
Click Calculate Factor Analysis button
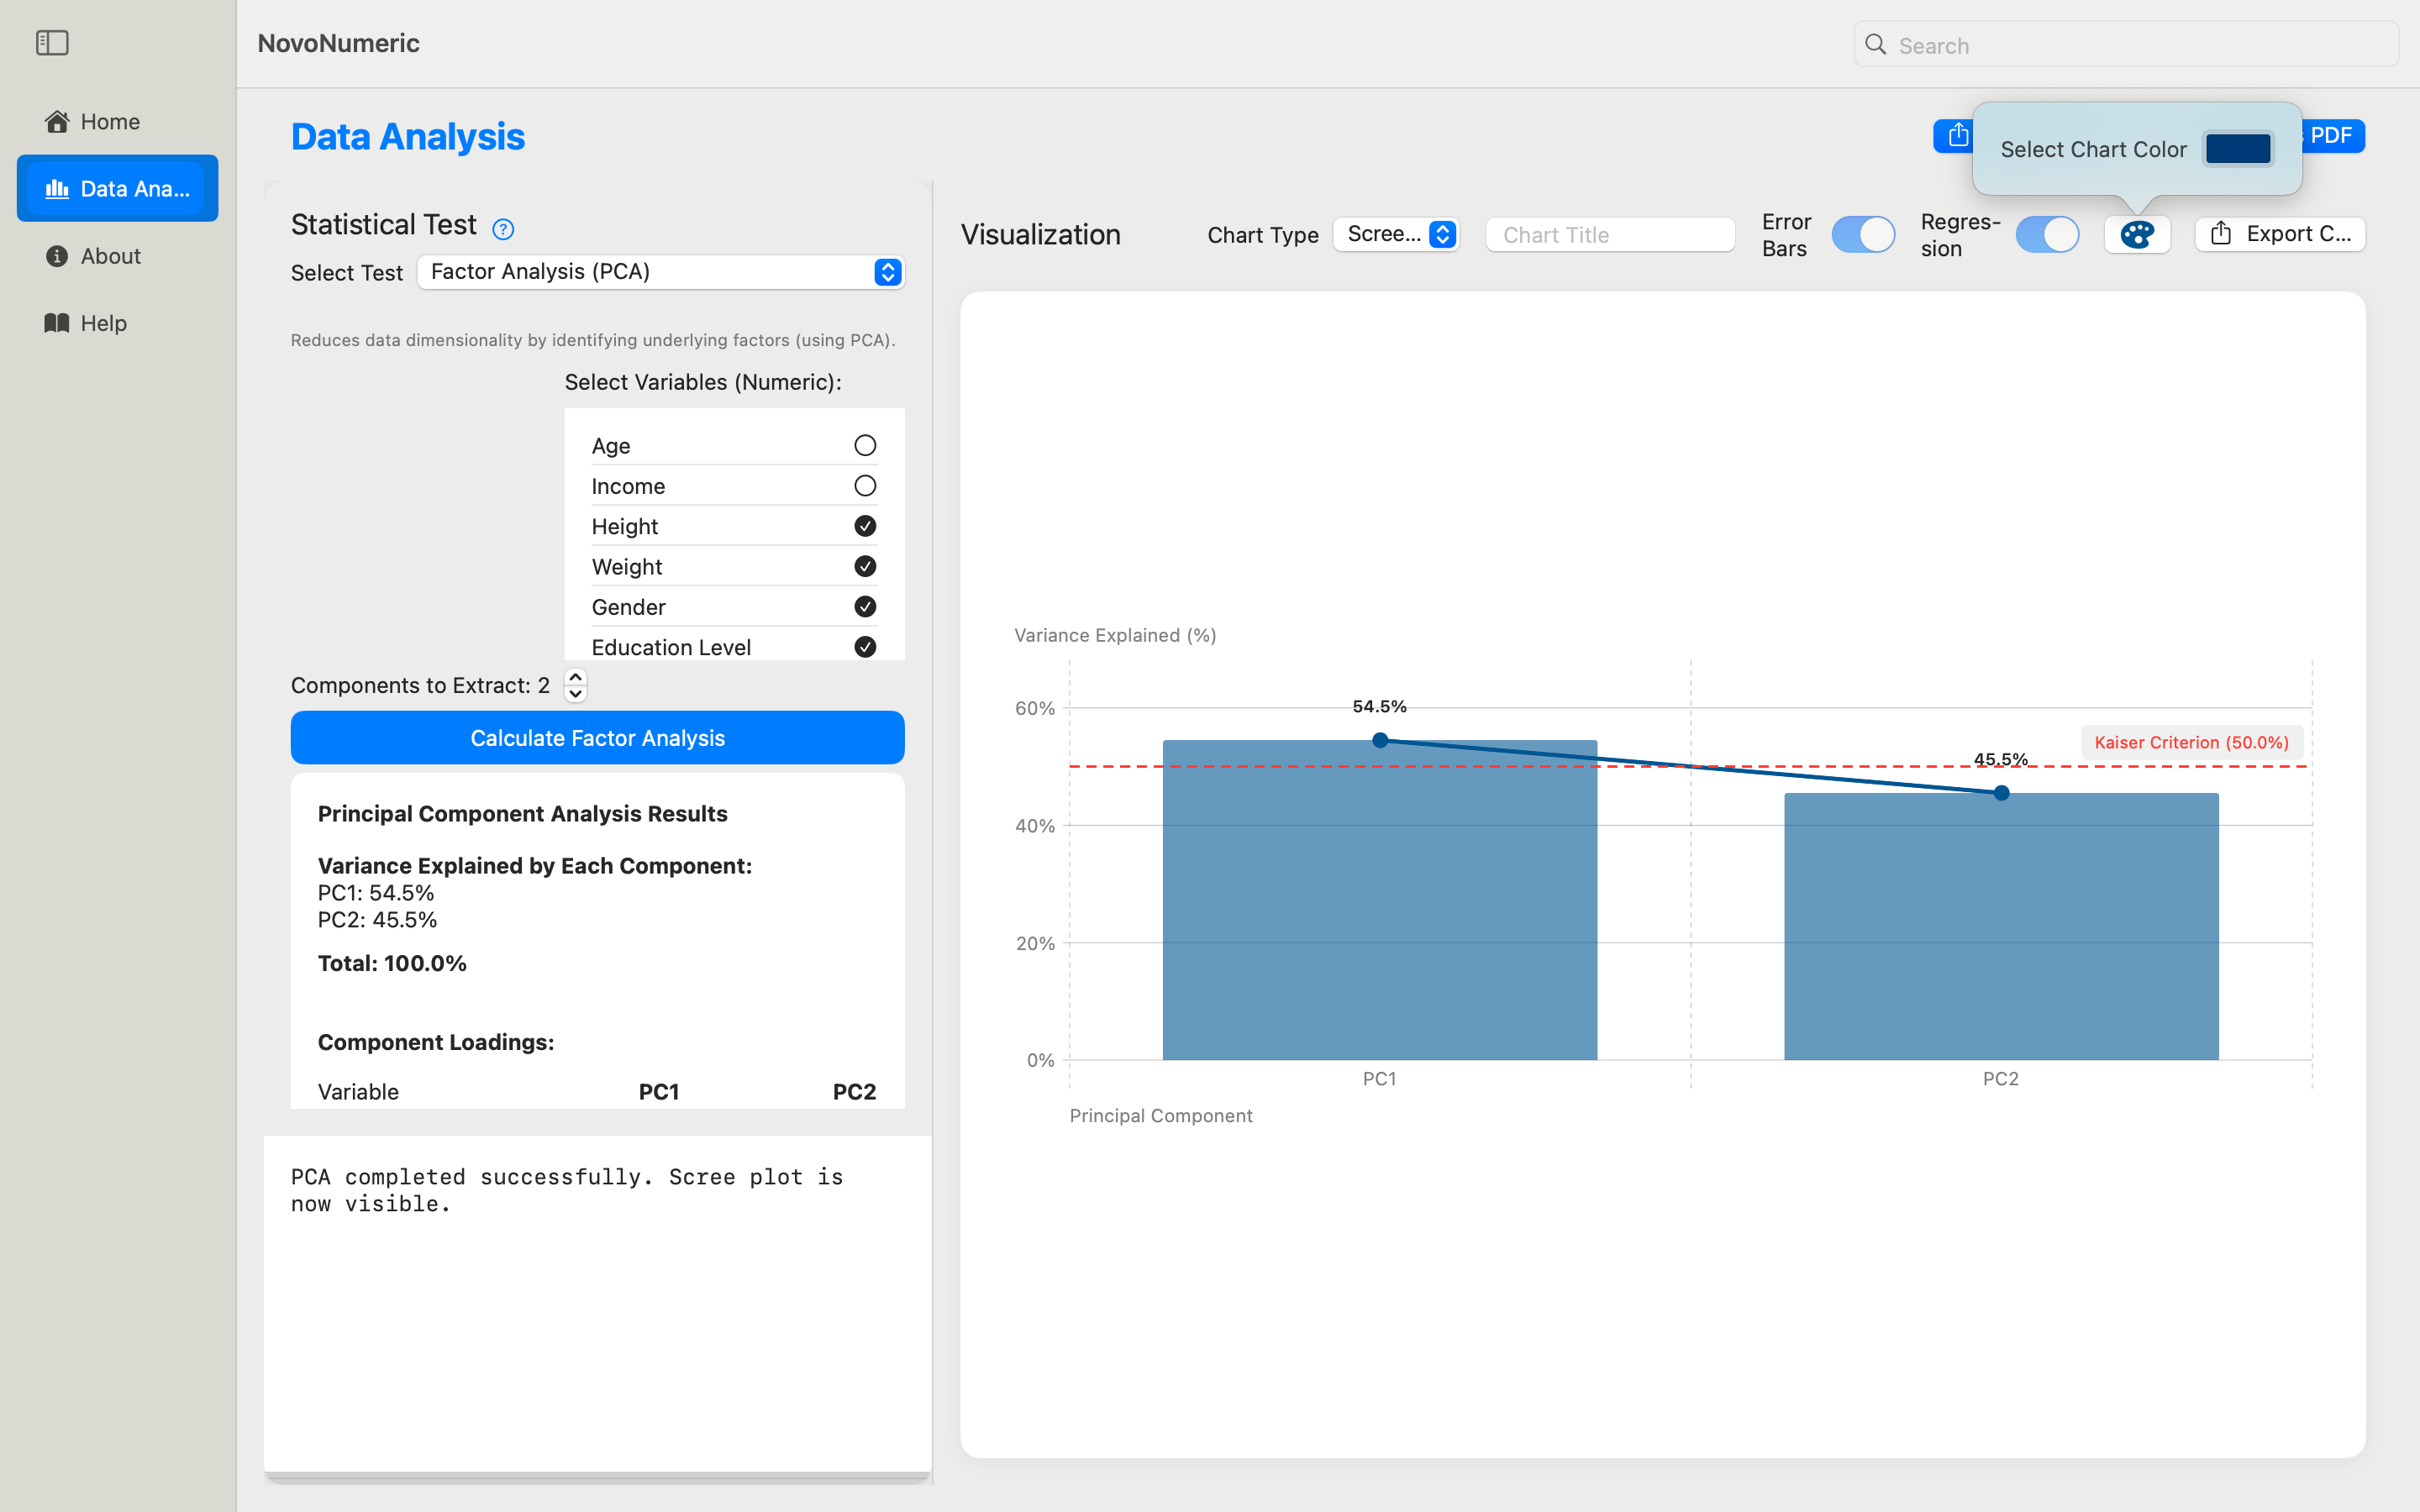point(597,738)
